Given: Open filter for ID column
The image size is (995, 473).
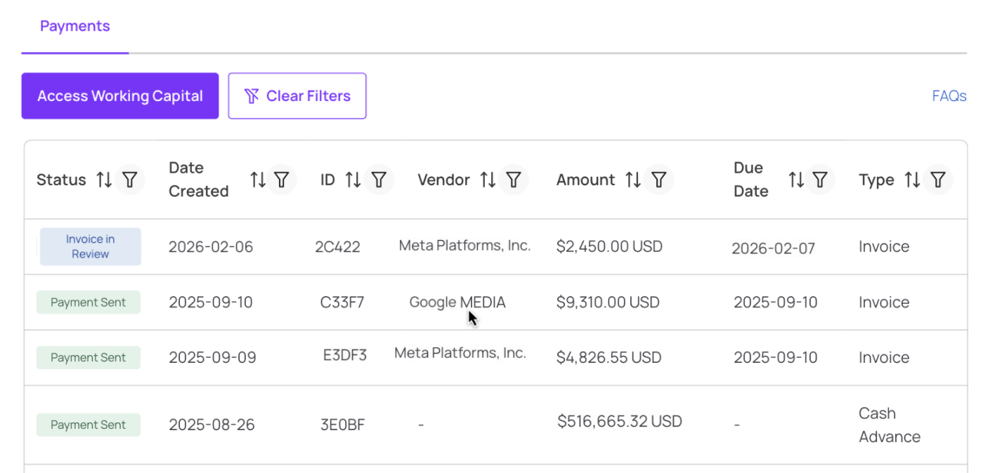Looking at the screenshot, I should pyautogui.click(x=379, y=180).
